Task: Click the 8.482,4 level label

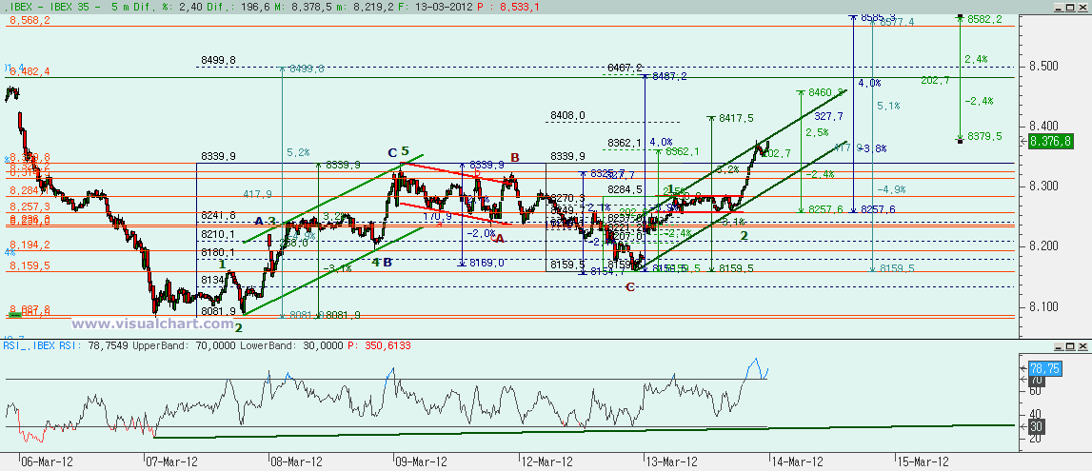Action: coord(29,71)
